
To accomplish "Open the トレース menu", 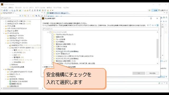I will click(25, 8).
